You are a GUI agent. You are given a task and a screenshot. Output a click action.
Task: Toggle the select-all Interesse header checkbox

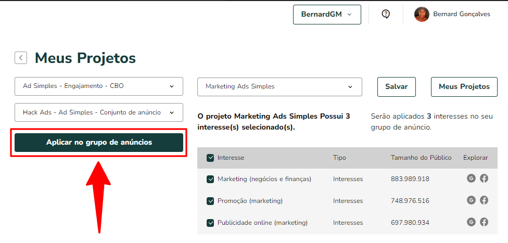[210, 158]
